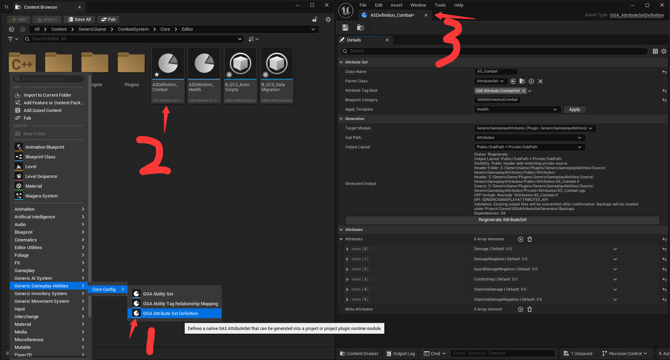The width and height of the screenshot is (670, 360).
Task: Open the Niagara System create option
Action: coord(49,196)
